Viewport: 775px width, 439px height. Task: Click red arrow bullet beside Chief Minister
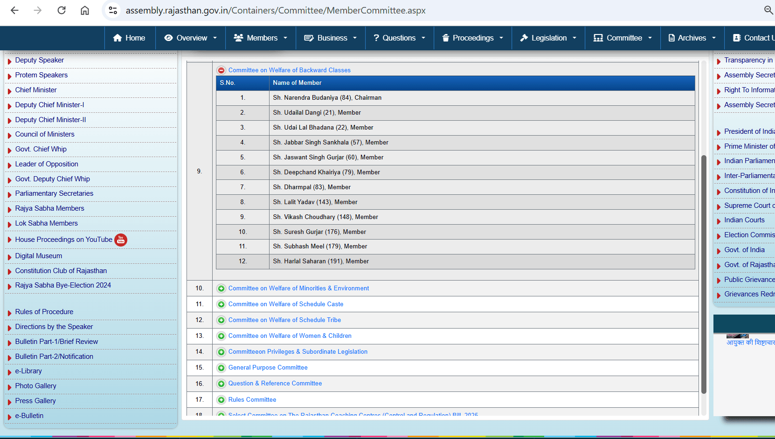(x=9, y=91)
